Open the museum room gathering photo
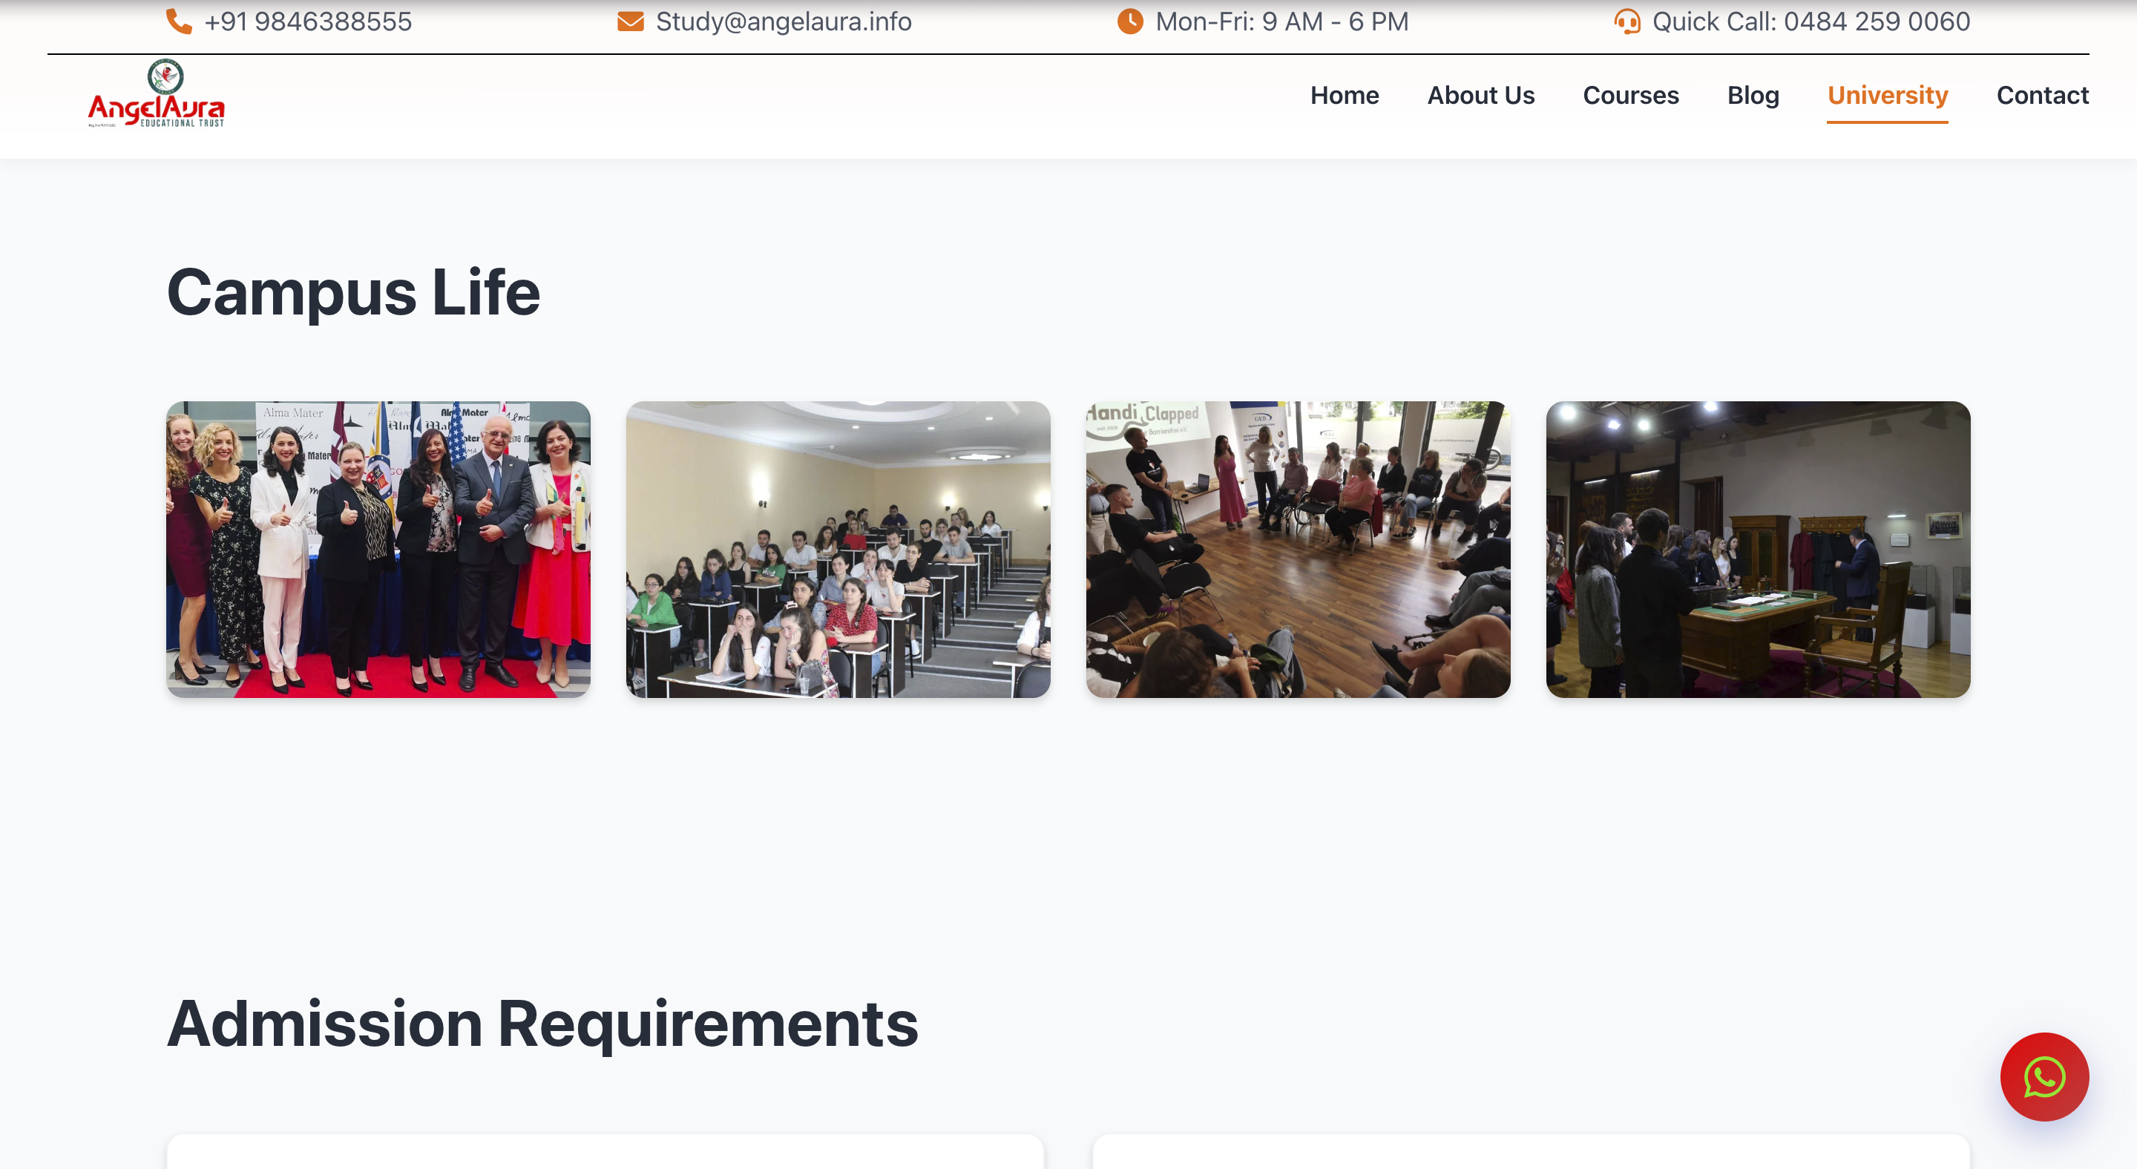The height and width of the screenshot is (1169, 2137). (1757, 550)
